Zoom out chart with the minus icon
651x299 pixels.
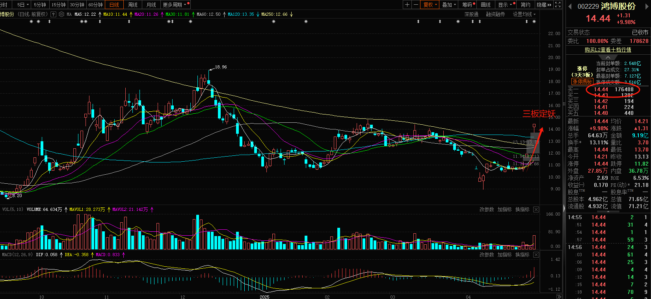415,5
